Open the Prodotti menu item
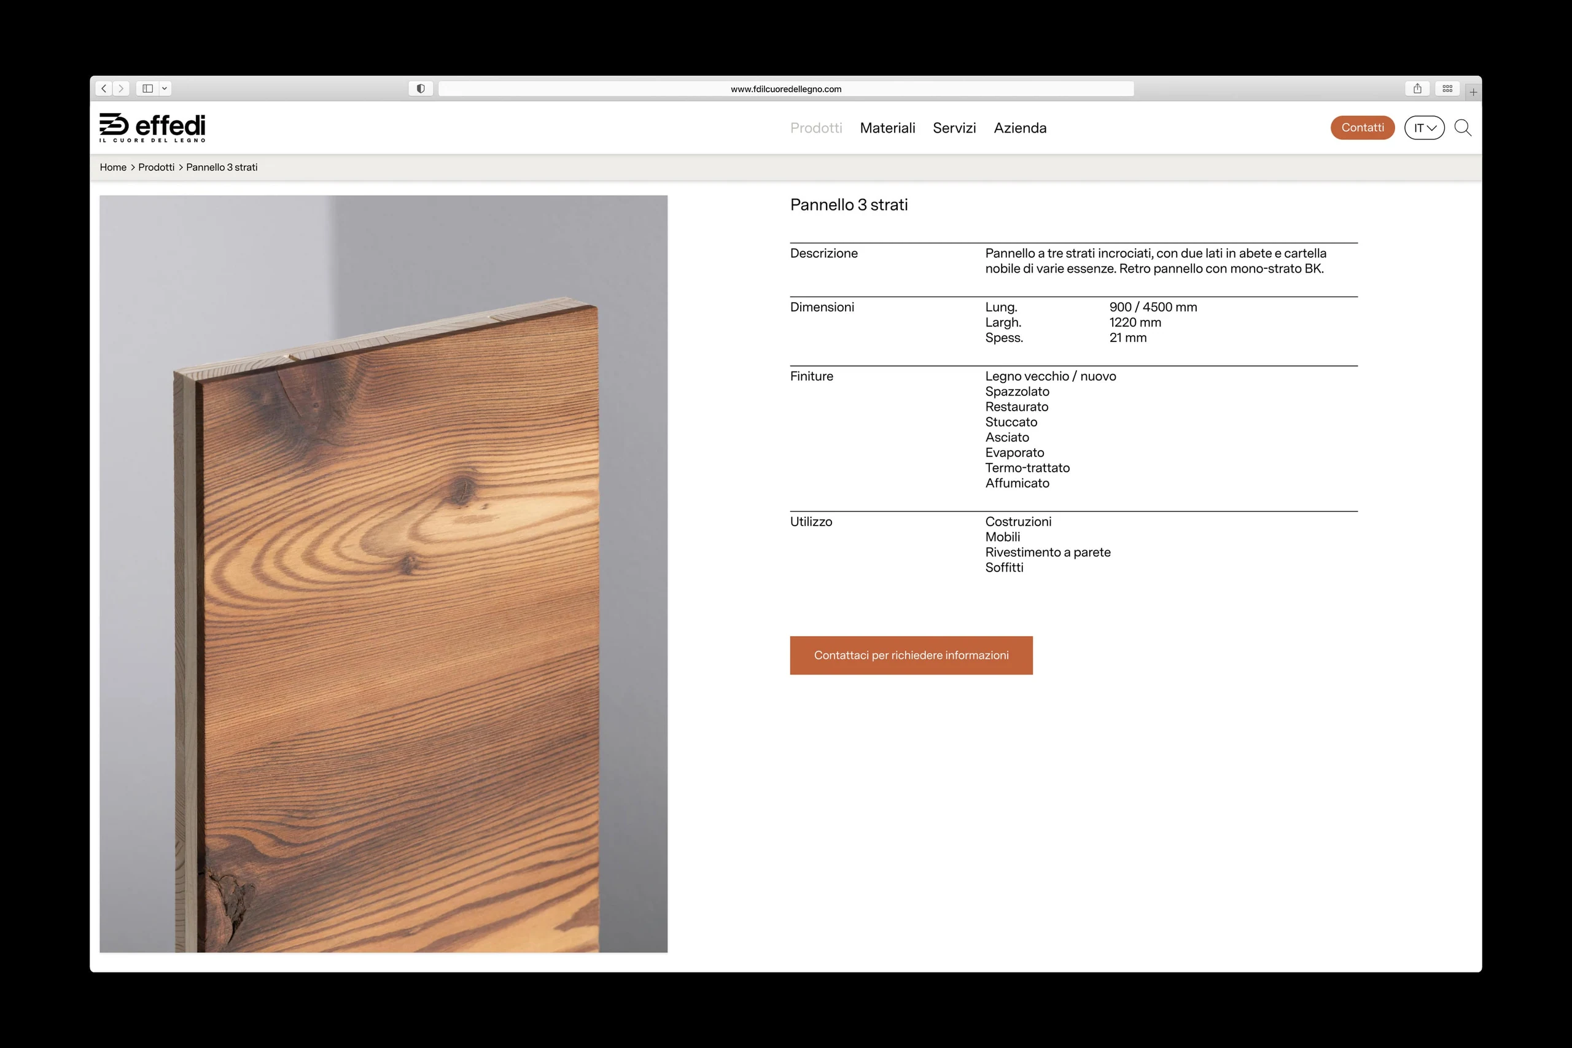Viewport: 1572px width, 1048px height. (x=816, y=128)
